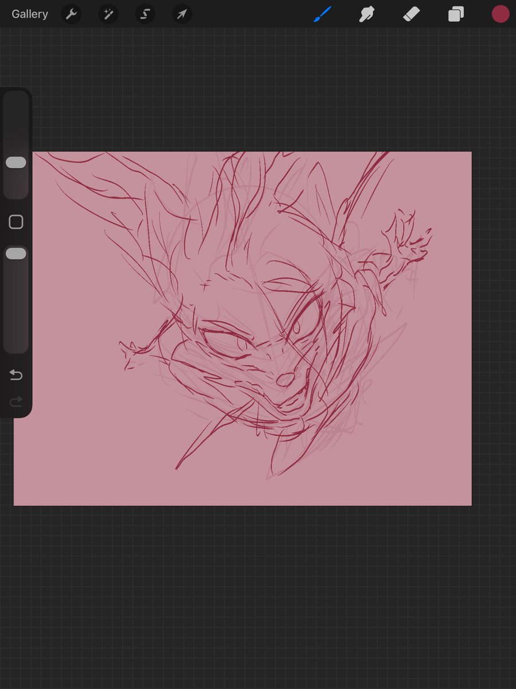Open the active color picker
The width and height of the screenshot is (516, 689).
point(500,14)
